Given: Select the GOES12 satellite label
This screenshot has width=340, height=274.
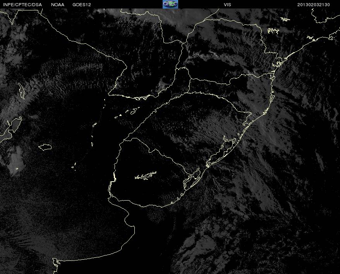Looking at the screenshot, I should pyautogui.click(x=82, y=5).
